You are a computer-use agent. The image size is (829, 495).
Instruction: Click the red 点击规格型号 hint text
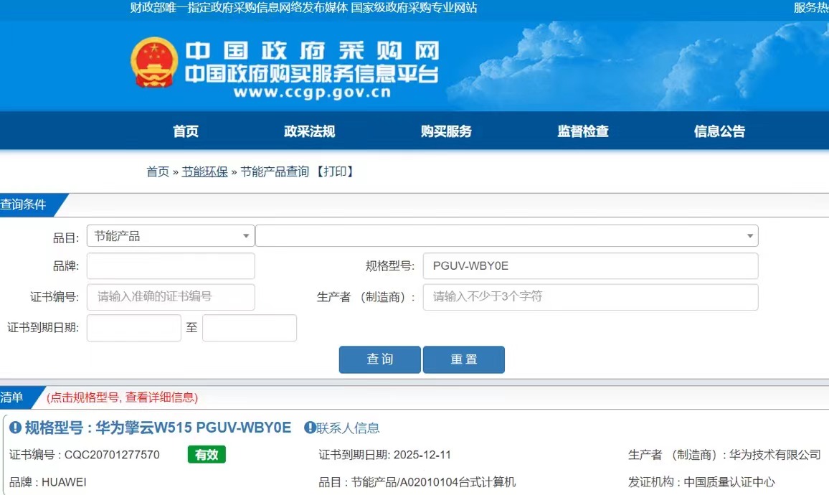122,397
